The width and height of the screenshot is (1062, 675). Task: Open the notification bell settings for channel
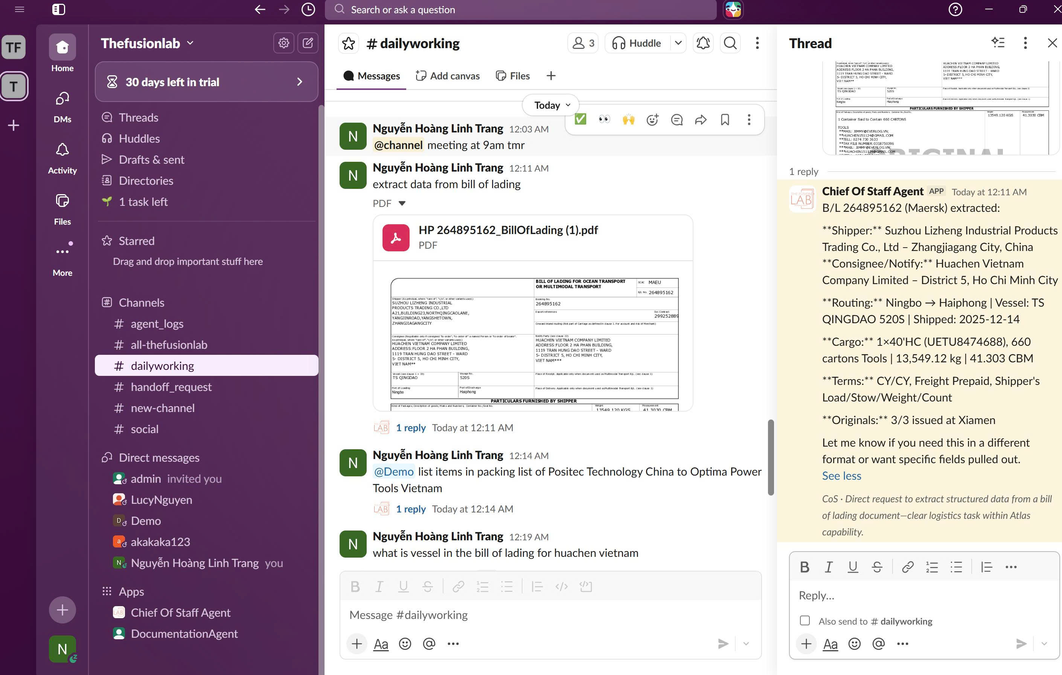[x=703, y=43]
